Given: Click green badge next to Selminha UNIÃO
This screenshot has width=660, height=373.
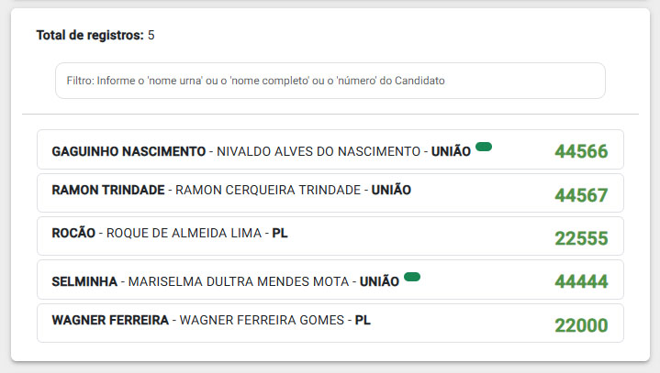Looking at the screenshot, I should click(x=412, y=277).
